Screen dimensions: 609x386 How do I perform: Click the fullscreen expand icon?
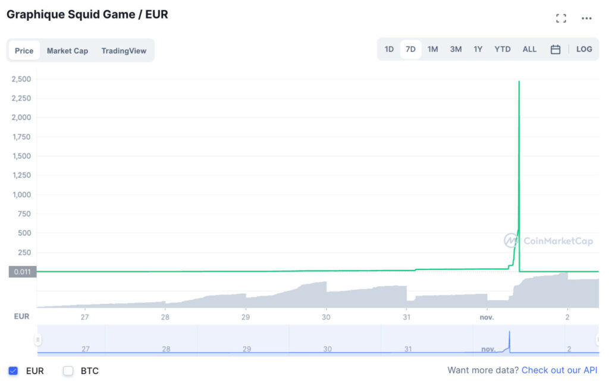click(561, 18)
